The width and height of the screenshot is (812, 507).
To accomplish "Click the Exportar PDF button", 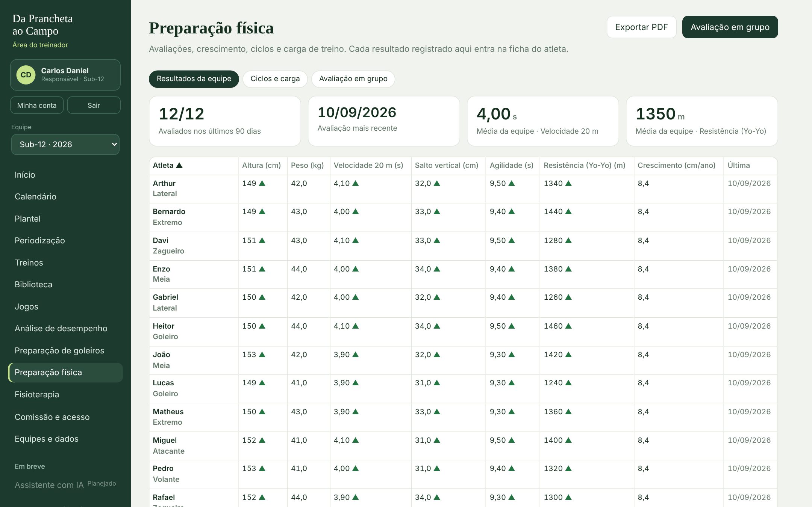I will 641,27.
